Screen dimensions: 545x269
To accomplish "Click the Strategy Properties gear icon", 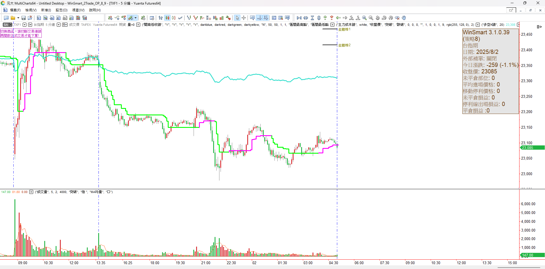I will pyautogui.click(x=143, y=18).
